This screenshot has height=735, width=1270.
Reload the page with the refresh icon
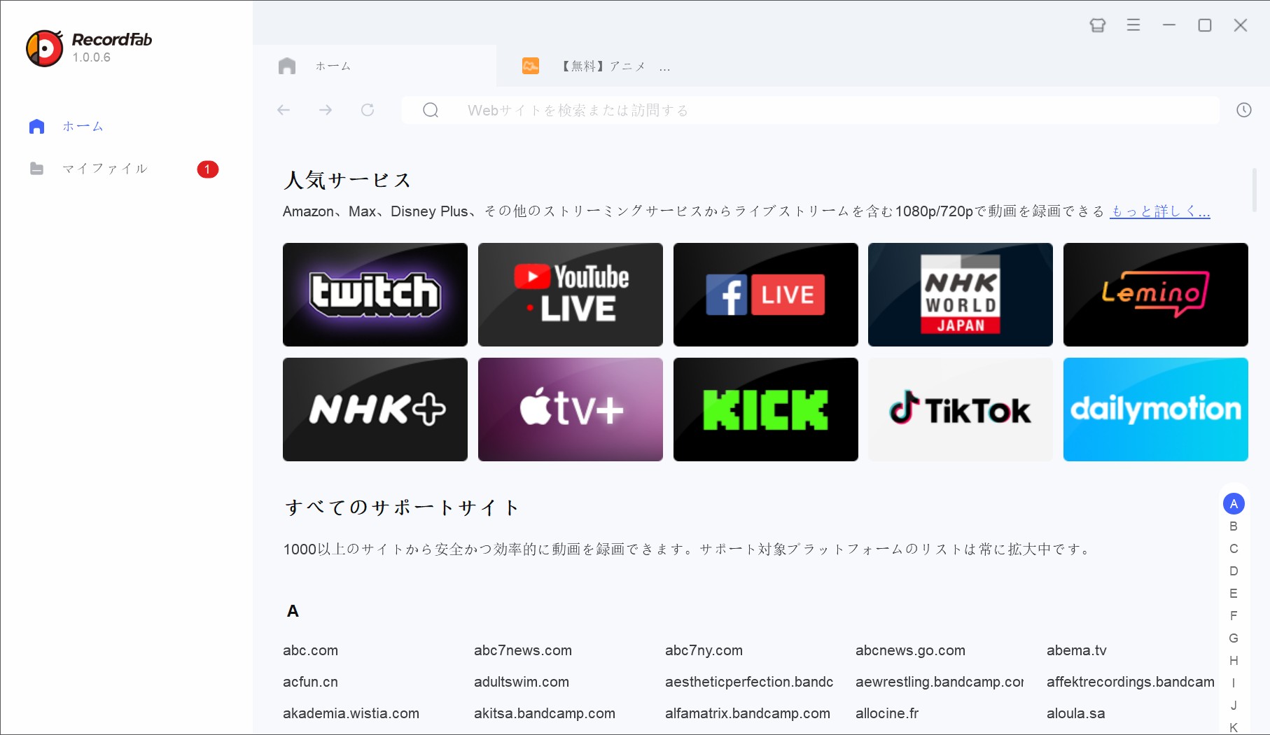(368, 110)
